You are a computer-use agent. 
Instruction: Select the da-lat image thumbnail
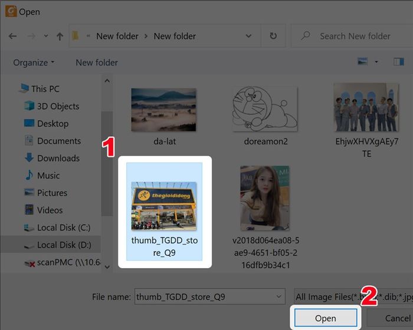[x=163, y=110]
